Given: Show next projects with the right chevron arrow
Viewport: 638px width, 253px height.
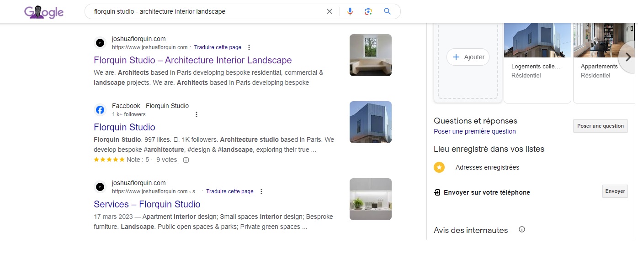Looking at the screenshot, I should (x=628, y=58).
